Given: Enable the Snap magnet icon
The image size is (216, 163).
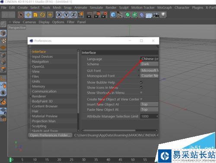Looking at the screenshot, I should [x=3, y=102].
